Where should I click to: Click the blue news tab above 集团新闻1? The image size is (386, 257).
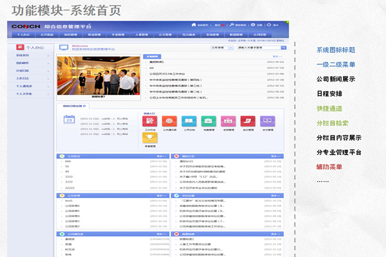pyautogui.click(x=152, y=57)
